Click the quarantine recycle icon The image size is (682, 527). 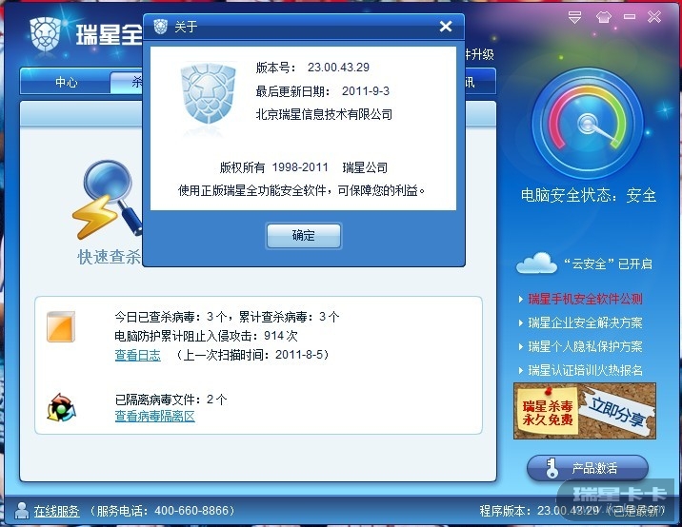tap(61, 407)
